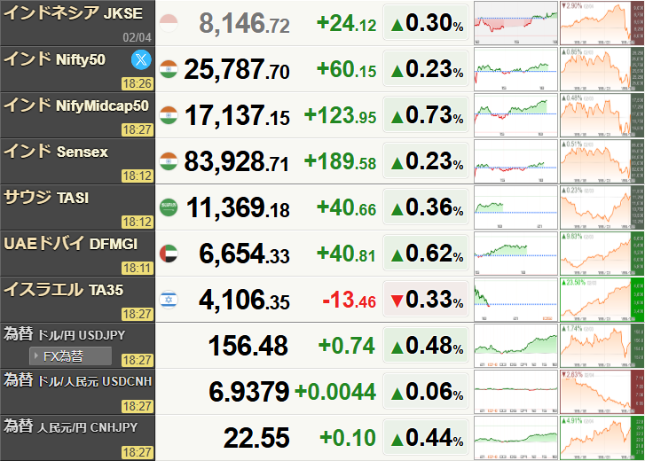Click the X (Twitter) icon in the Nifty50 row
645x461 pixels.
click(141, 59)
